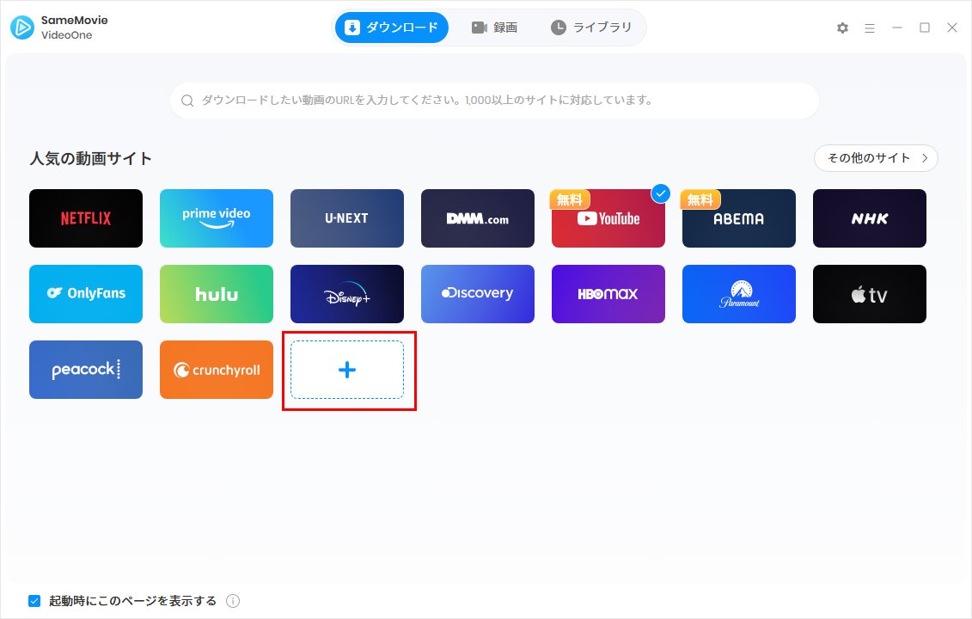Click the URL input search field
The height and width of the screenshot is (619, 972).
(495, 101)
